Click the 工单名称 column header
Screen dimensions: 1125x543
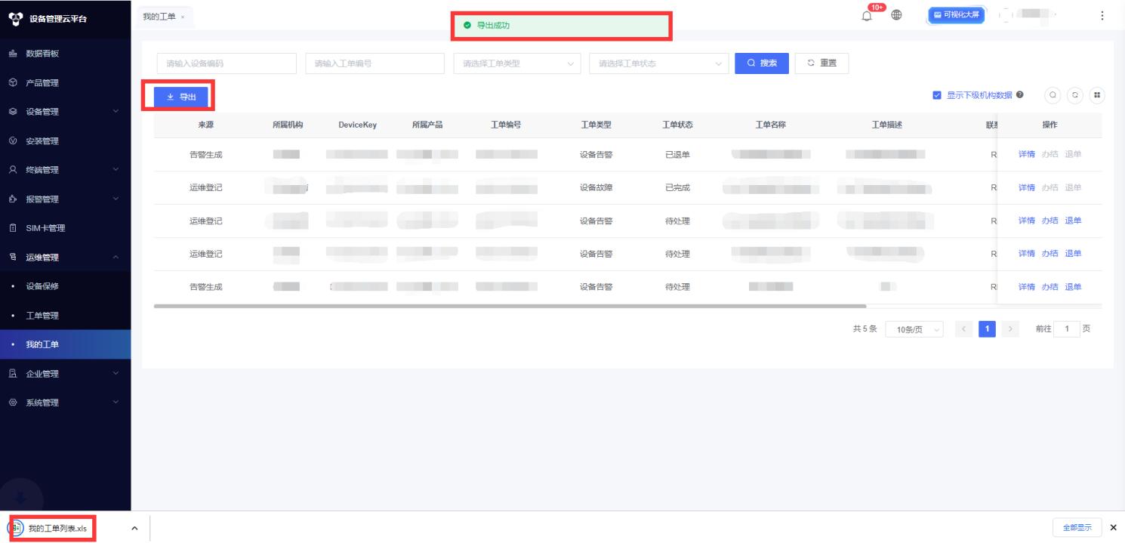click(771, 125)
